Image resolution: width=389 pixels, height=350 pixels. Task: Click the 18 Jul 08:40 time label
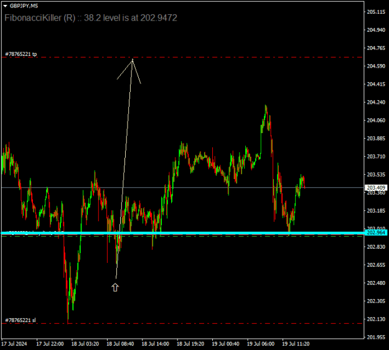[x=120, y=344]
